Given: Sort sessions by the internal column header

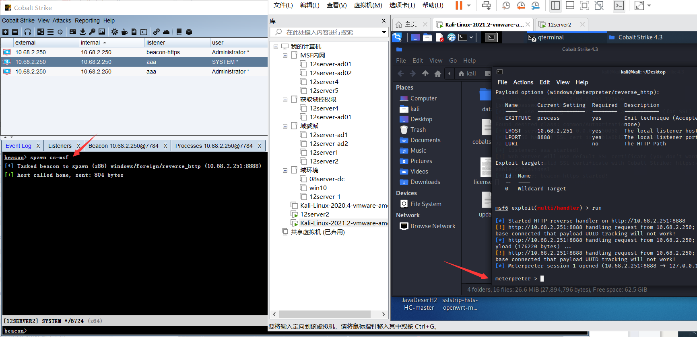Looking at the screenshot, I should (x=111, y=43).
